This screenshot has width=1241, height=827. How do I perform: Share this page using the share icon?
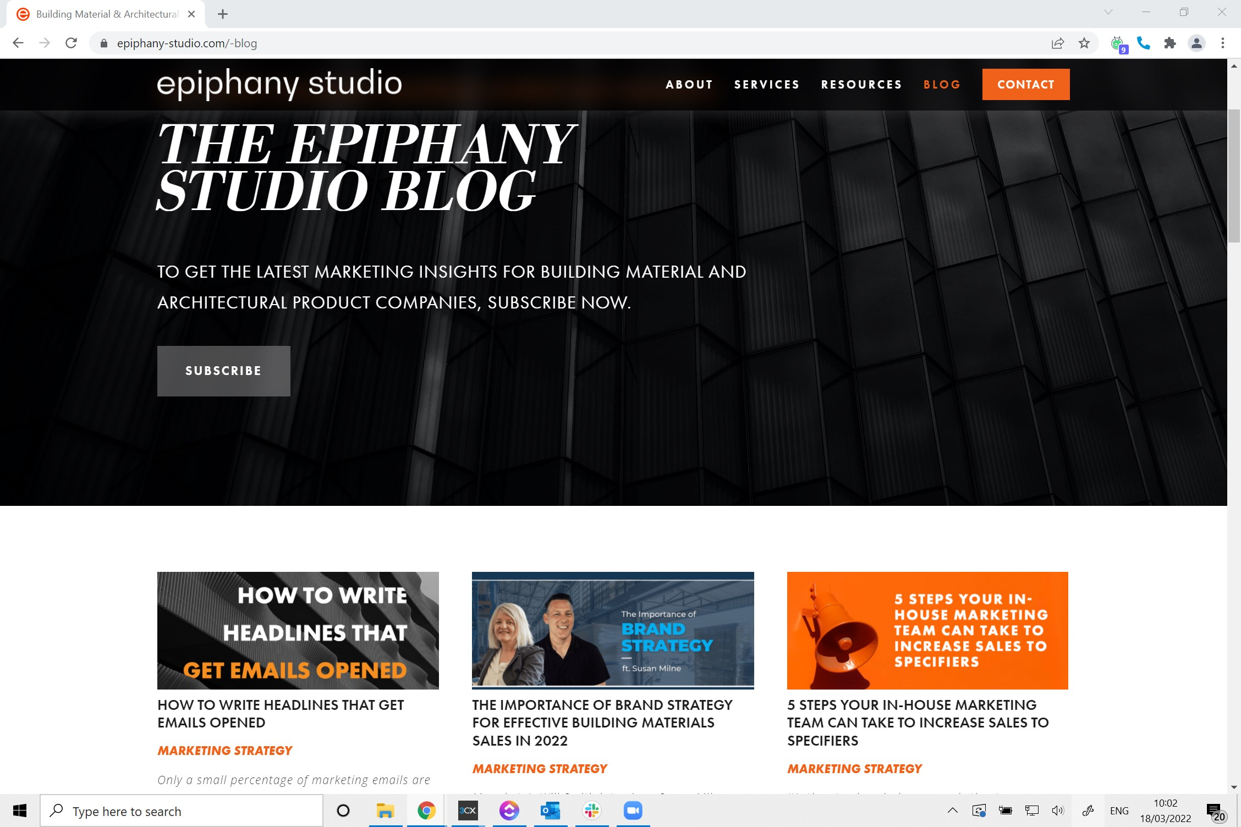click(x=1057, y=43)
